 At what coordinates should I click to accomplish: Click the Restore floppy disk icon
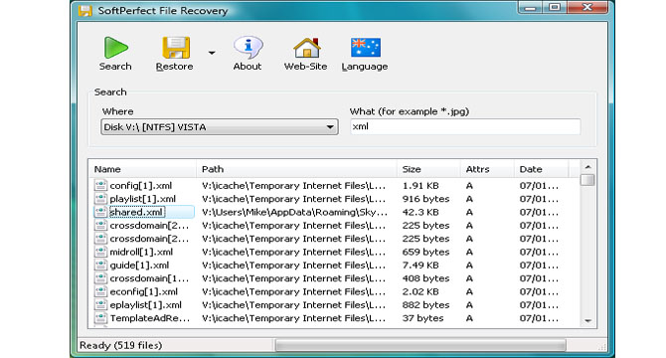coord(175,48)
